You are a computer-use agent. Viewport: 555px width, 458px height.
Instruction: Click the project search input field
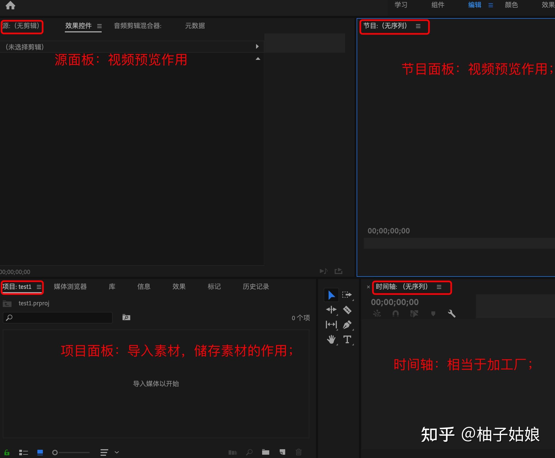click(x=58, y=318)
